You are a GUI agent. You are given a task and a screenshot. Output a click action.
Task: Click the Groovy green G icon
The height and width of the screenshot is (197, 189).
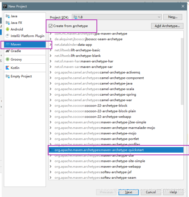[7, 59]
